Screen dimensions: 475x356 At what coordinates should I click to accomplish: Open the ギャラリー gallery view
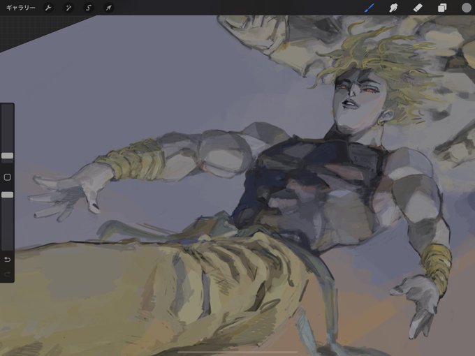[20, 8]
